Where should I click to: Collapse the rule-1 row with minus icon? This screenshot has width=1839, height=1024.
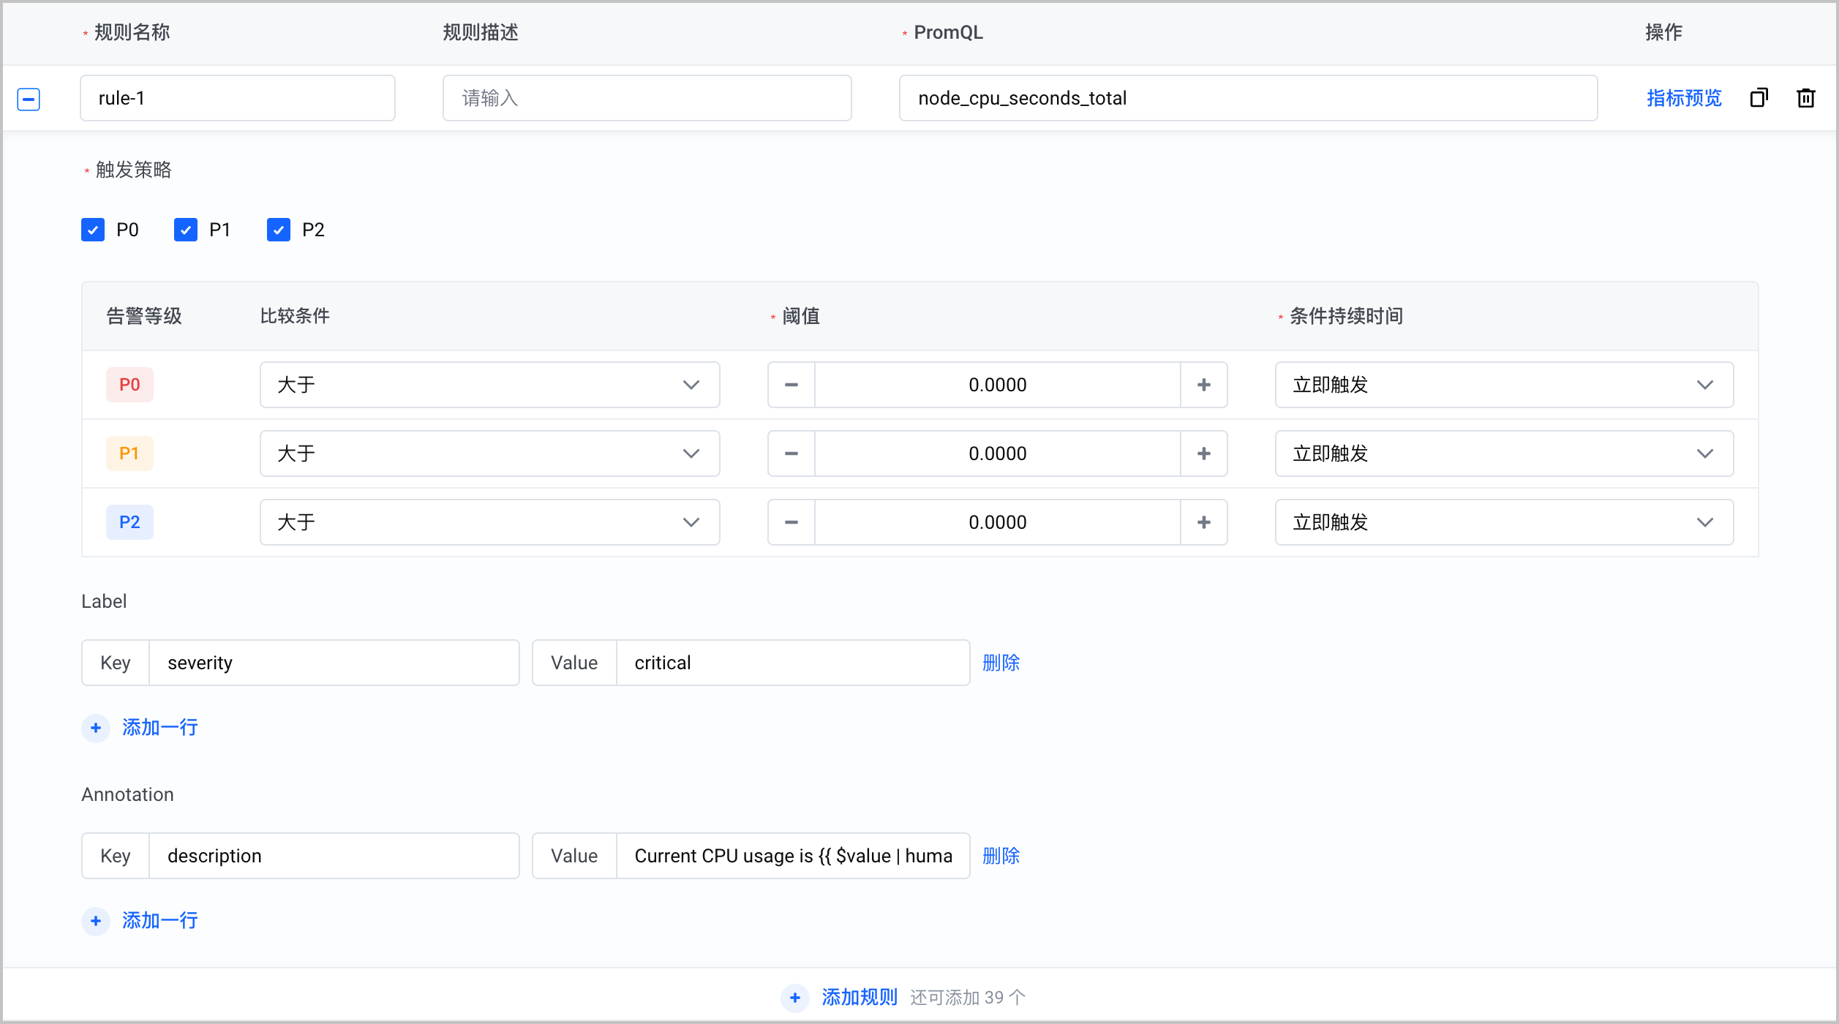click(x=29, y=99)
